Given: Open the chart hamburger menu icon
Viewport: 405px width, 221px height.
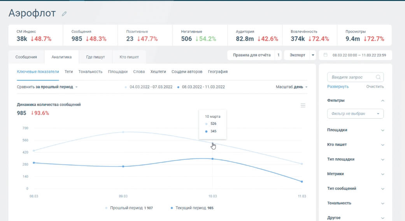Looking at the screenshot, I should tap(303, 105).
